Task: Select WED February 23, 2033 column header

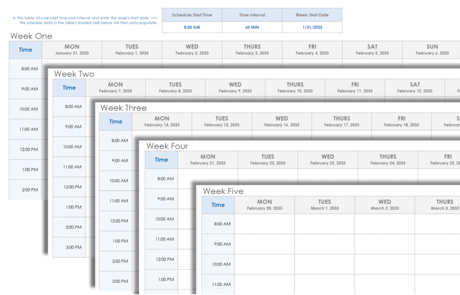Action: [x=327, y=160]
